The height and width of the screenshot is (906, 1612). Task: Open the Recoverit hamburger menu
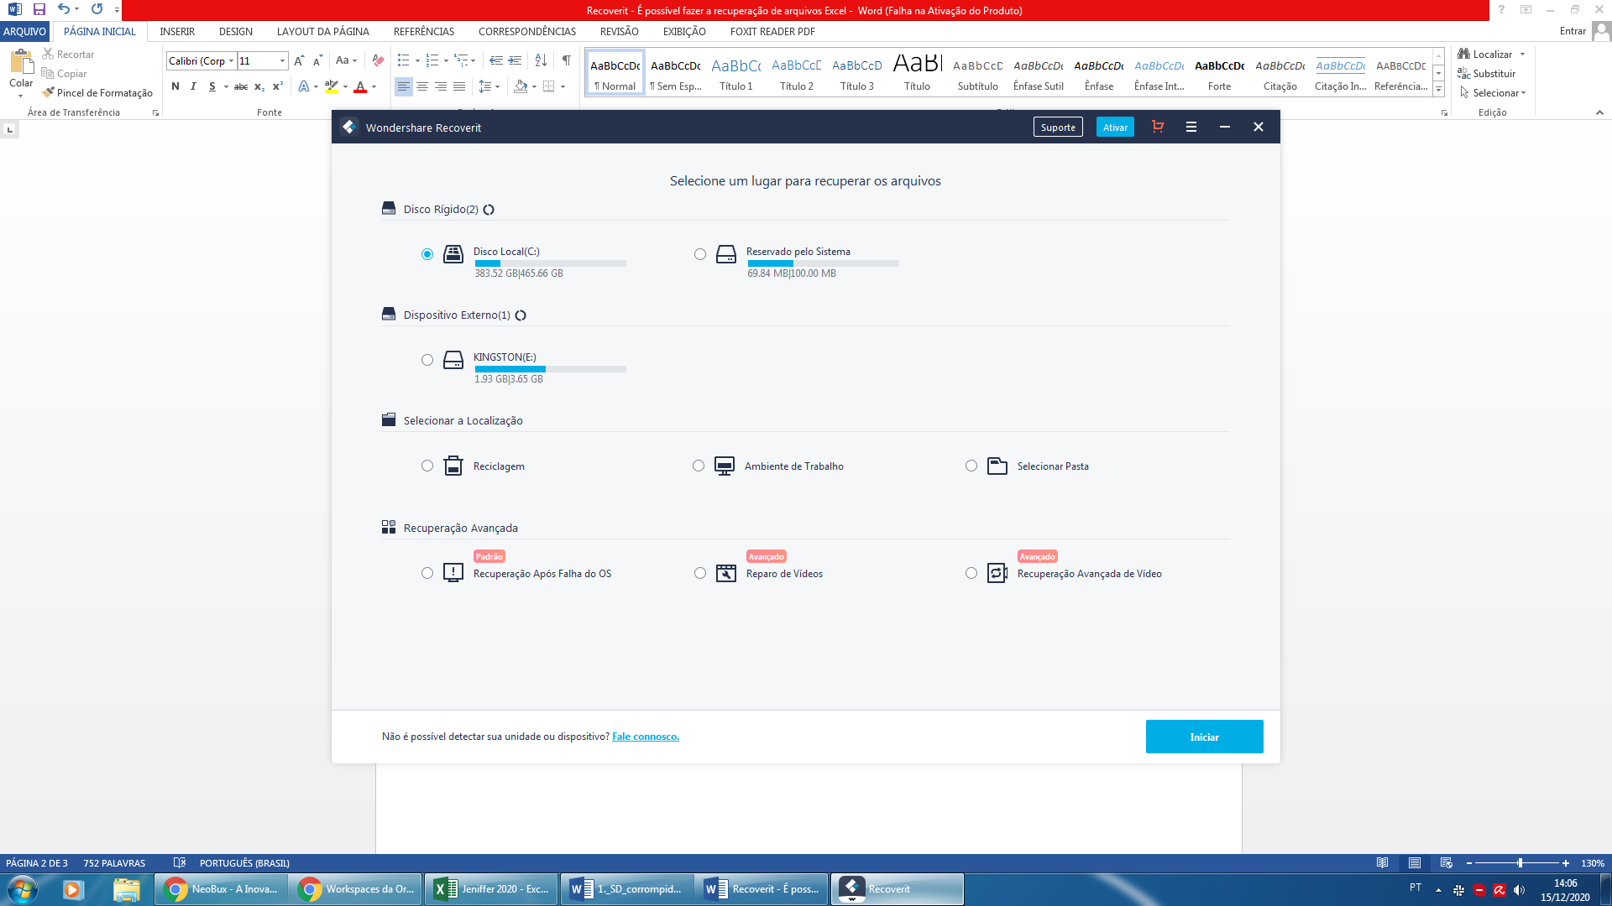[x=1191, y=127]
